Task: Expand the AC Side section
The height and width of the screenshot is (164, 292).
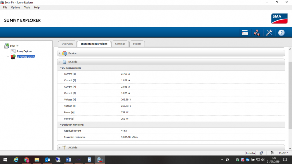Action: (60, 148)
